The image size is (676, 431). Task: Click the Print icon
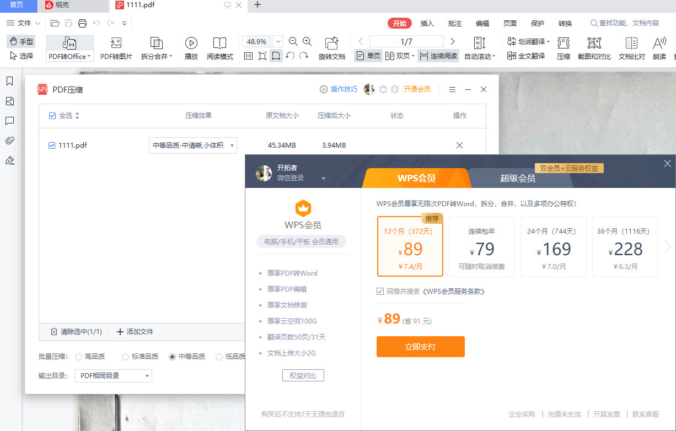pyautogui.click(x=83, y=23)
